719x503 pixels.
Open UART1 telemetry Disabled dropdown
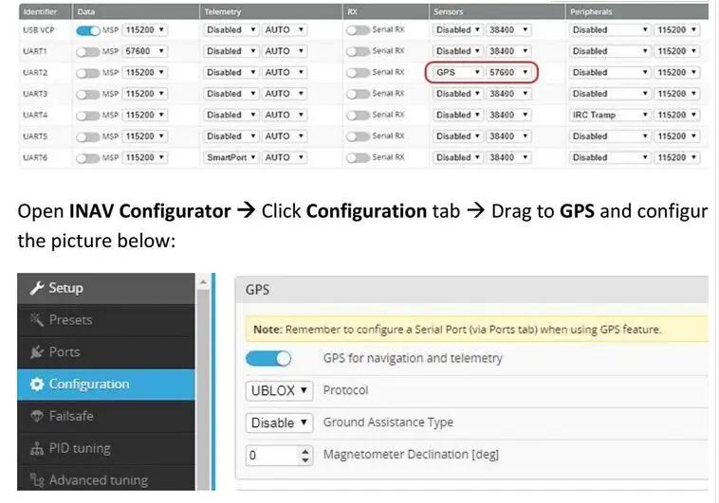[231, 51]
